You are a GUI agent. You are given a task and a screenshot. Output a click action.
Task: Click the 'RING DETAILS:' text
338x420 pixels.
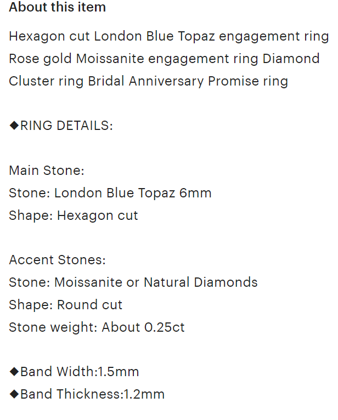(67, 126)
